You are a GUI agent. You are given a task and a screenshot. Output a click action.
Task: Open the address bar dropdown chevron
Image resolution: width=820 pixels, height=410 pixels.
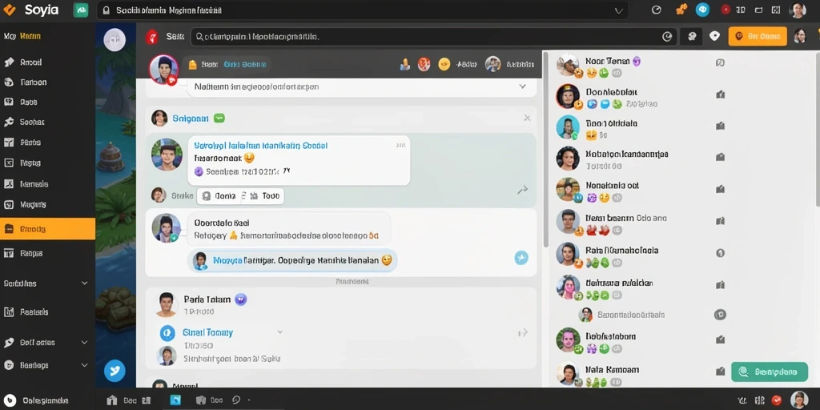619,10
